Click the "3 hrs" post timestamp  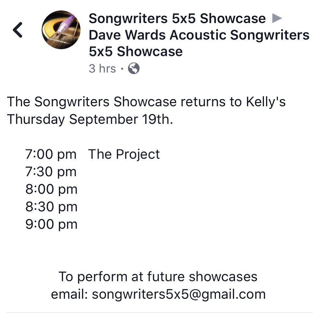(x=102, y=69)
